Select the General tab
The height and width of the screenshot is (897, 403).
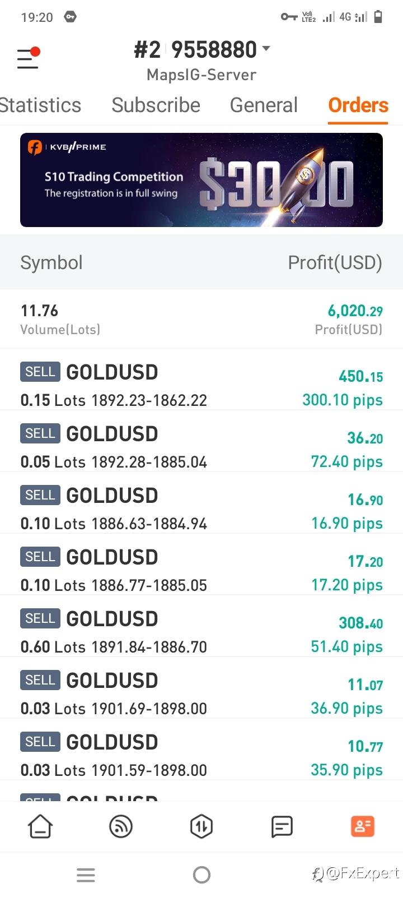point(264,105)
